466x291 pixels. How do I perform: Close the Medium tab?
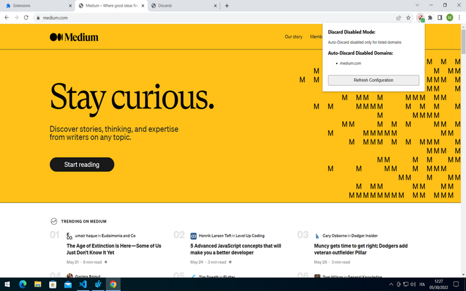tap(143, 6)
